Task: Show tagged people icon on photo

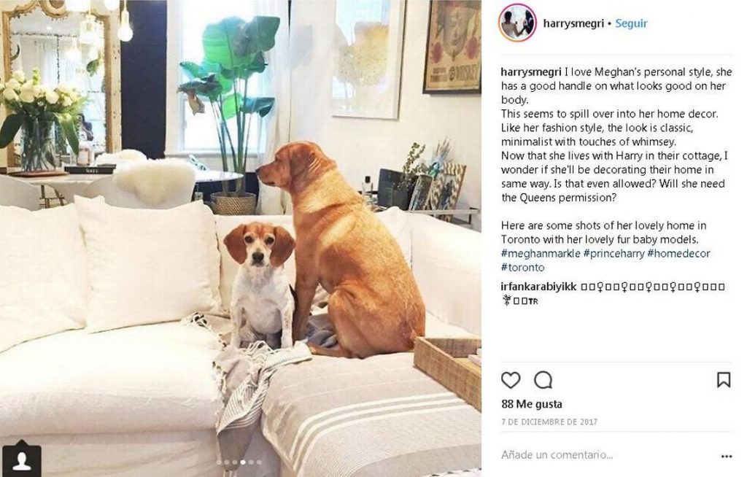Action: click(21, 459)
